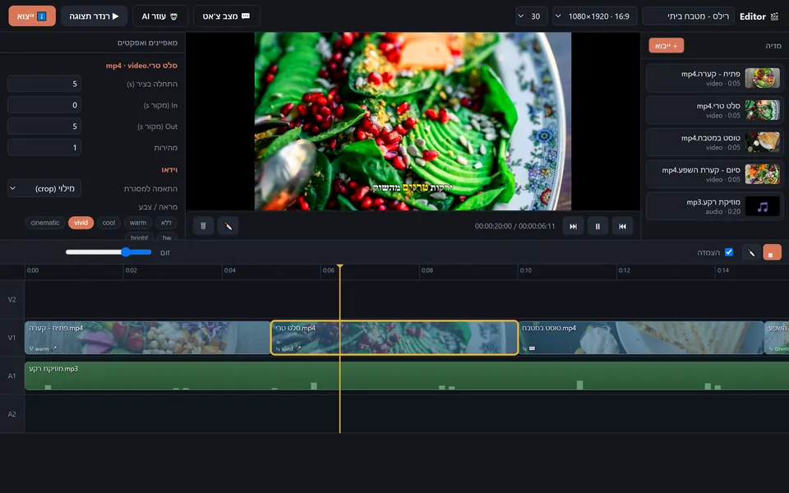Click the skip-to-end playback icon
Viewport: 789px width, 493px height.
pyautogui.click(x=573, y=226)
